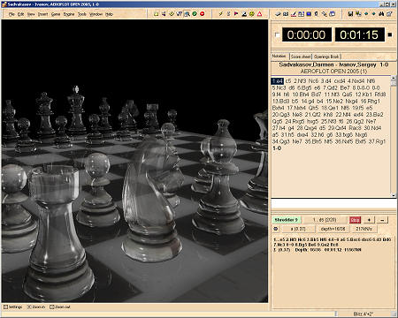
Task: Click the notation panel vertical scrollbar
Action: [x=394, y=136]
